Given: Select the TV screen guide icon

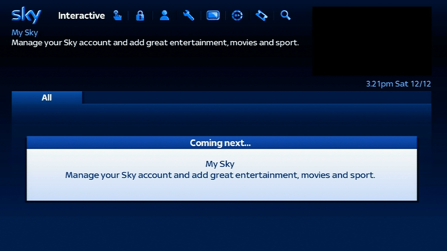Looking at the screenshot, I should coord(213,15).
